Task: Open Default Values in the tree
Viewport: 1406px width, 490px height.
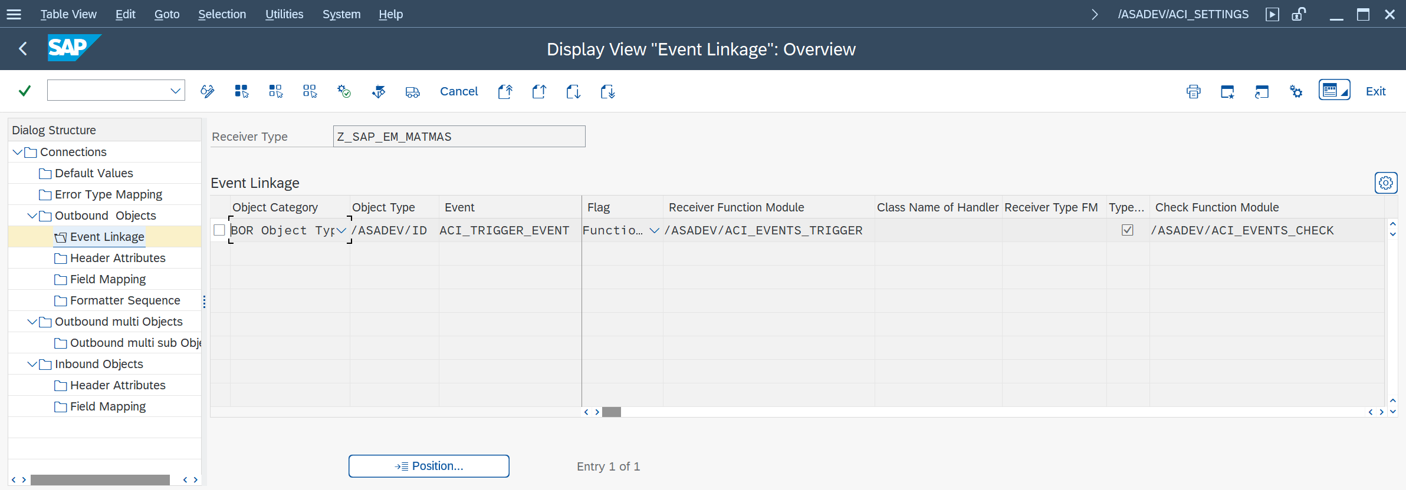Action: 94,173
